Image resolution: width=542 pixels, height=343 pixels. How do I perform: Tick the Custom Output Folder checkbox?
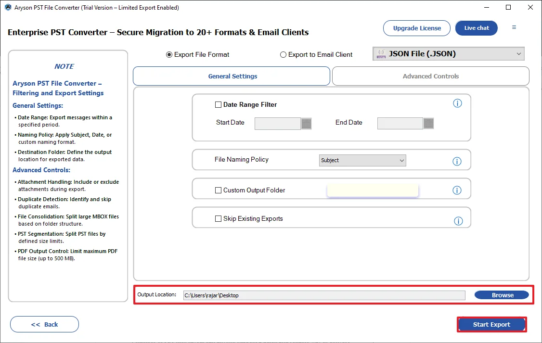[218, 191]
